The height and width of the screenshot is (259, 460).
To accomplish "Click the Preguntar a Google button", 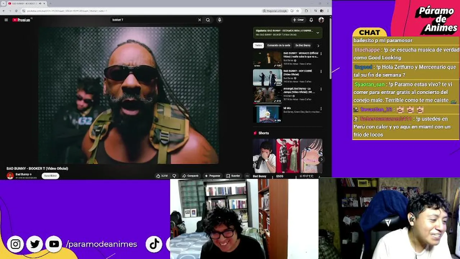I will coord(275,11).
